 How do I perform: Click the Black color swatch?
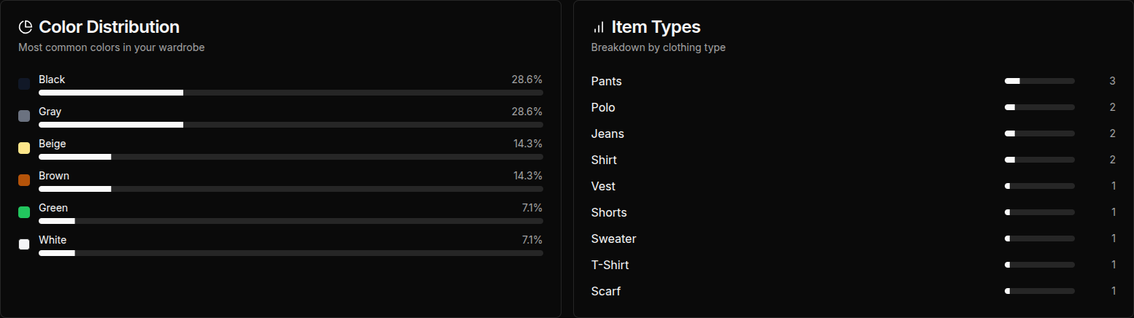tap(24, 84)
